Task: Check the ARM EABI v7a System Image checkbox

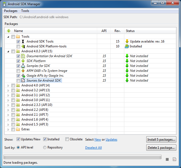Action: point(18,71)
